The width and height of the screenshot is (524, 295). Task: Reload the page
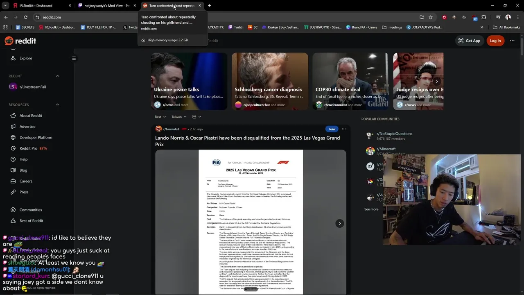click(x=25, y=17)
